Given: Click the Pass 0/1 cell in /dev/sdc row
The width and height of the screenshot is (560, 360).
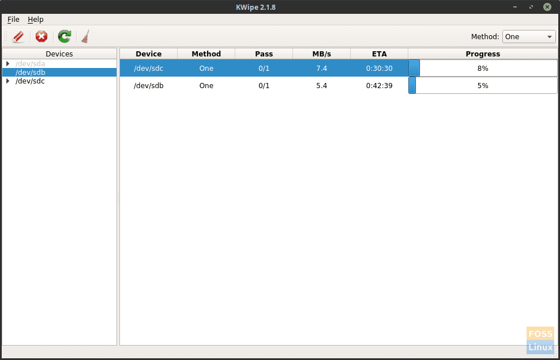Looking at the screenshot, I should [x=264, y=68].
